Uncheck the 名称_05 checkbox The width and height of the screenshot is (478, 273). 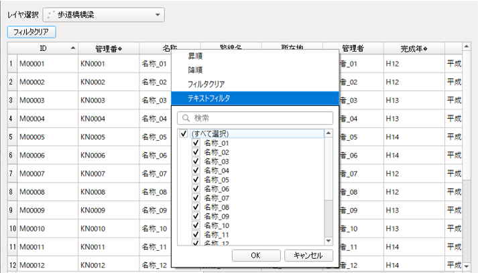coord(196,180)
